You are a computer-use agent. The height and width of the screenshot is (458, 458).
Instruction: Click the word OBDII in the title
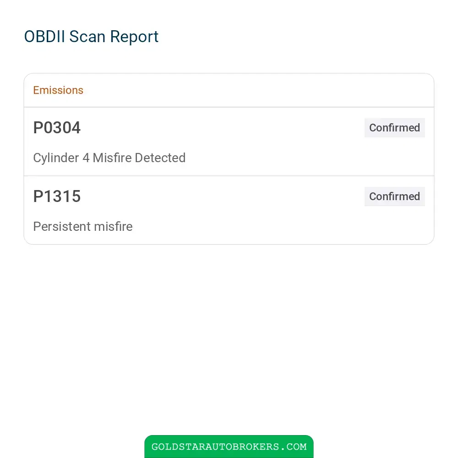click(x=44, y=37)
